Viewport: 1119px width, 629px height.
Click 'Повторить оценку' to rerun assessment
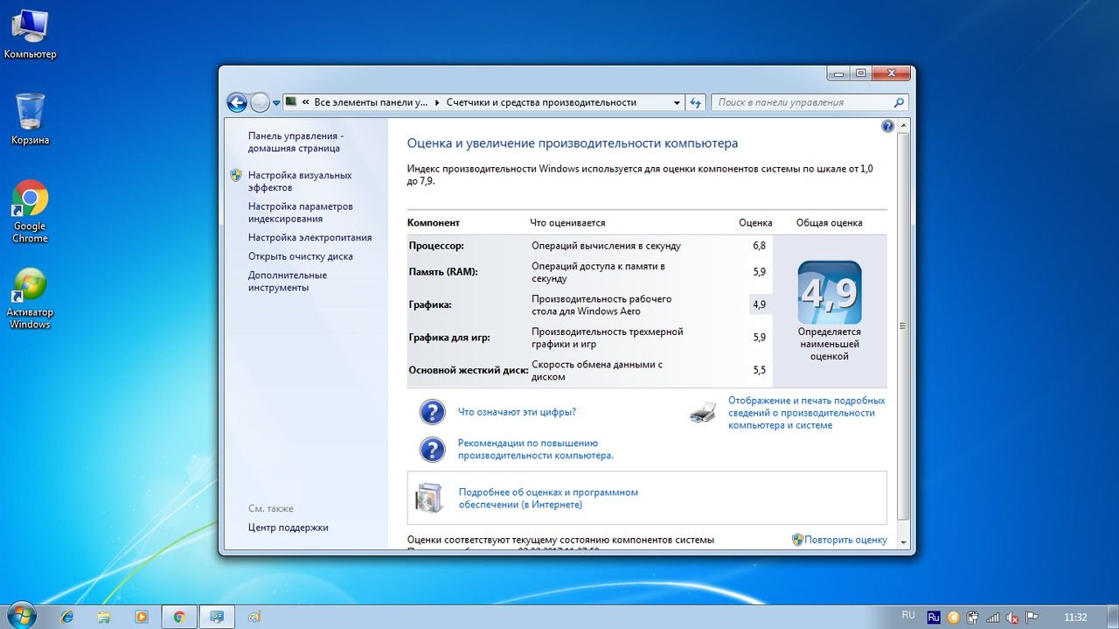coord(845,540)
